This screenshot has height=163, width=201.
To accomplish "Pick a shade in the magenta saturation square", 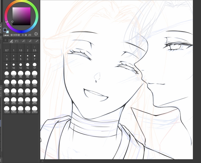I will (x=21, y=16).
